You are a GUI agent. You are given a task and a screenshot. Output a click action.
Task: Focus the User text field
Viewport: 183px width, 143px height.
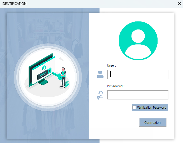point(138,74)
